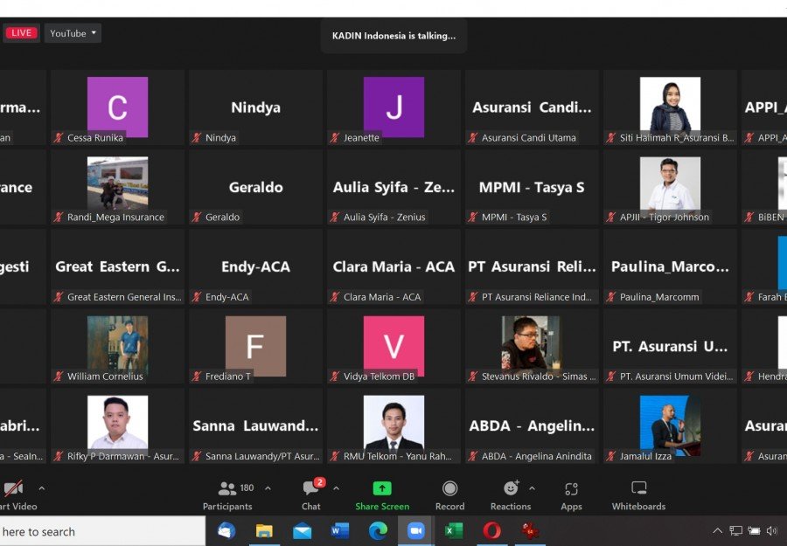Image resolution: width=787 pixels, height=546 pixels.
Task: Click muted mic icon beside Aulia Syifa - Zenius
Action: tap(335, 218)
